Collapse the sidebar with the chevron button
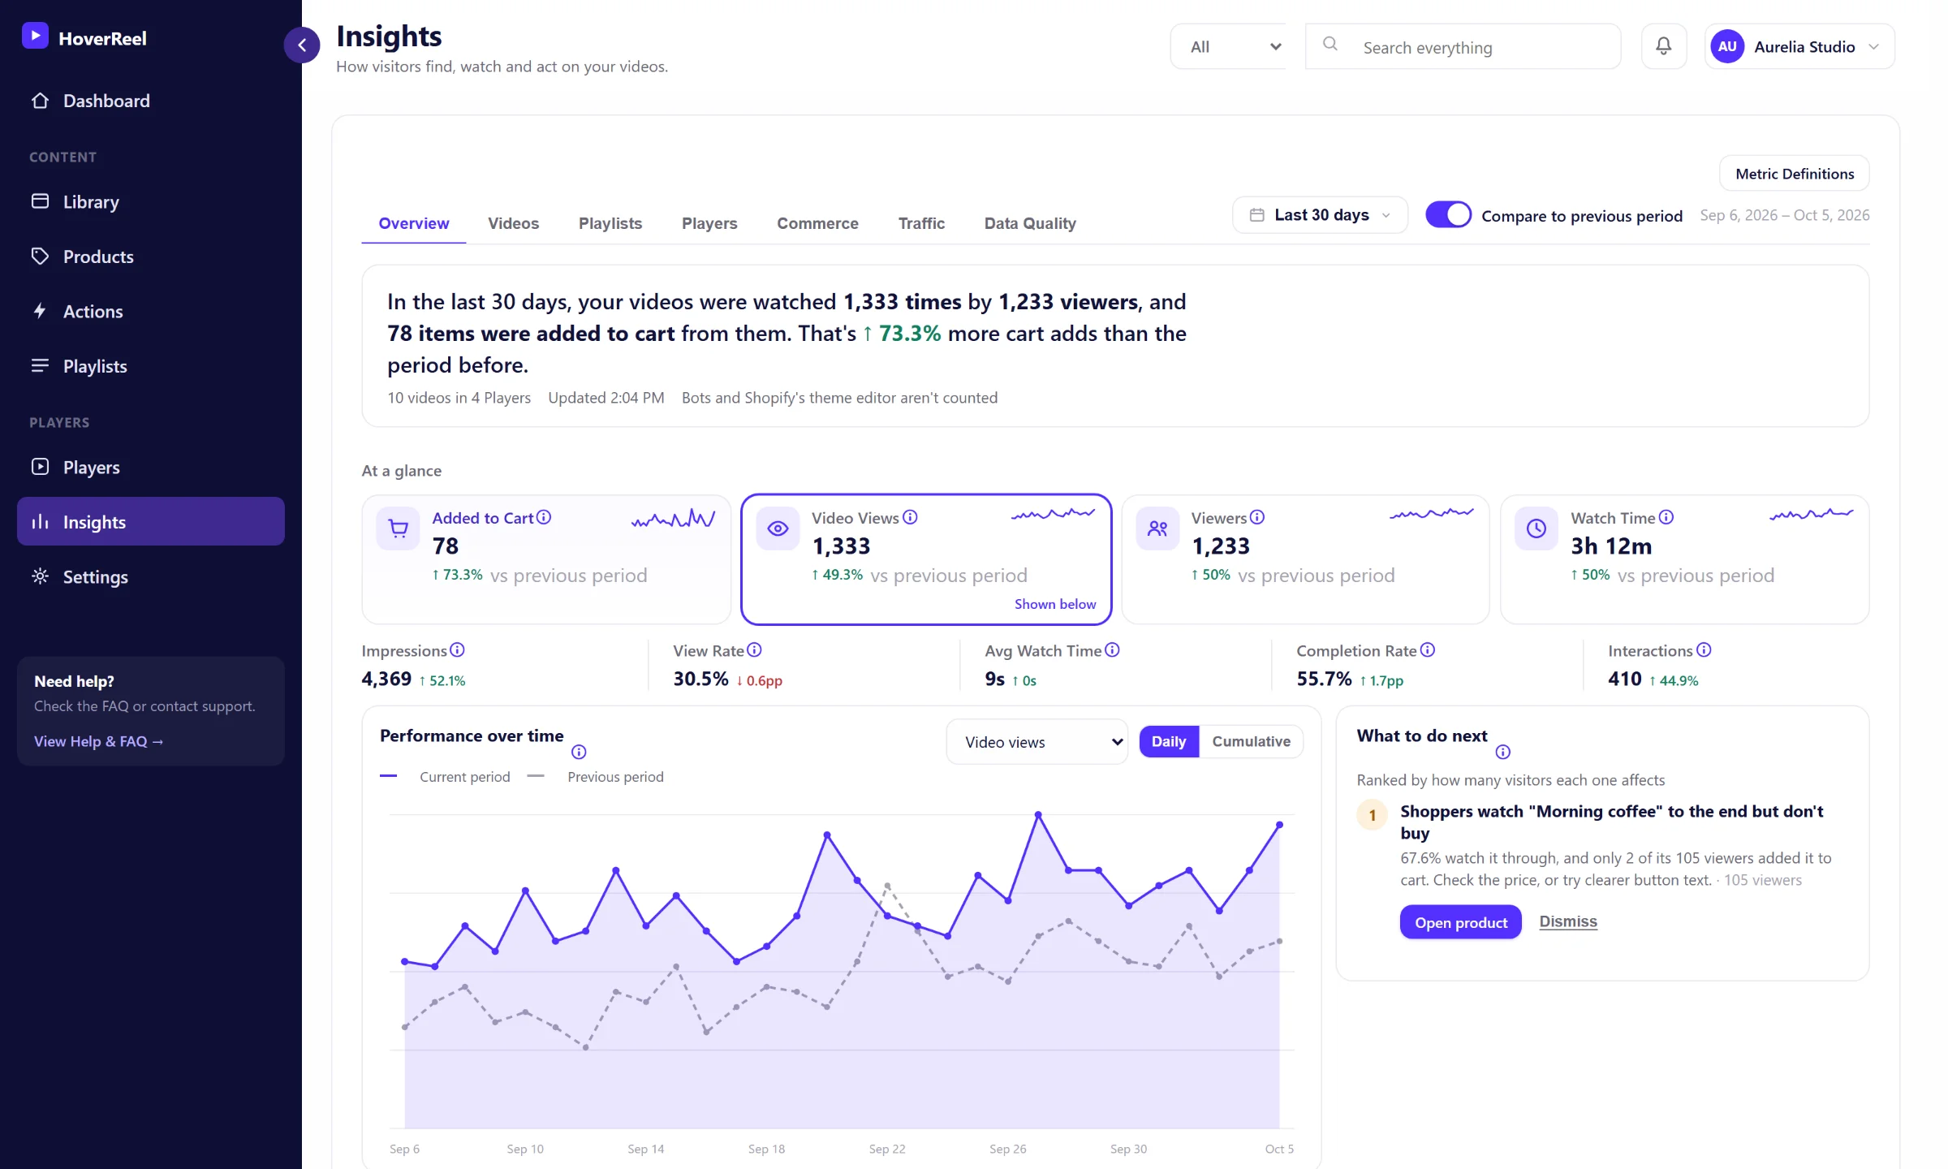 click(302, 45)
